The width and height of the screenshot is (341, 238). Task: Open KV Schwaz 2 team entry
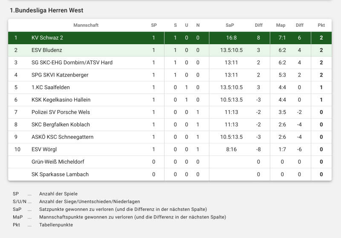coord(47,38)
